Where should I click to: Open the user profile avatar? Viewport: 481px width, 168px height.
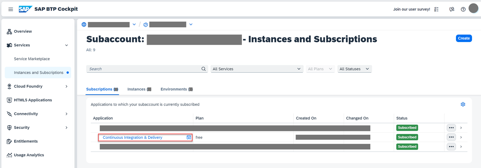click(473, 8)
